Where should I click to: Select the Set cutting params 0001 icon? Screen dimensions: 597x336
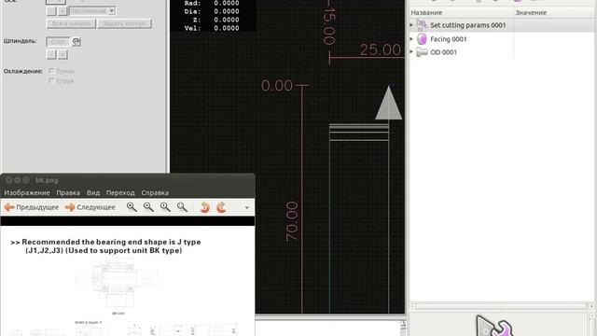tap(422, 25)
